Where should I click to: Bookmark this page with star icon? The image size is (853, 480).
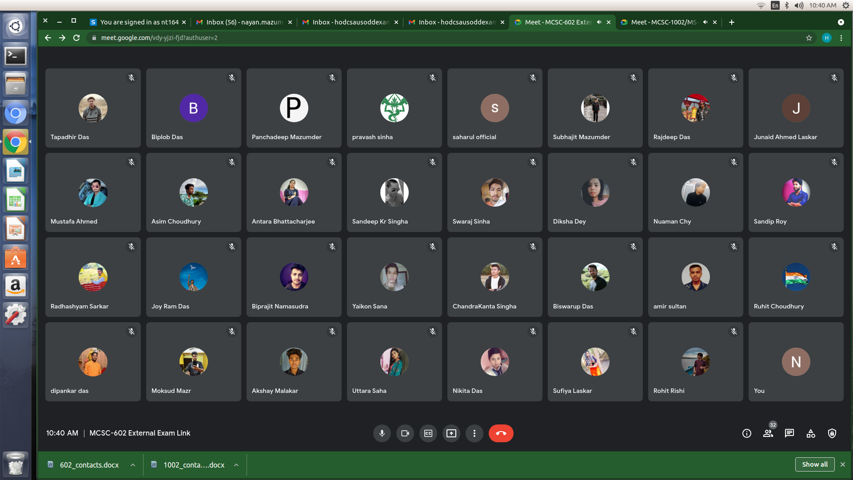809,38
